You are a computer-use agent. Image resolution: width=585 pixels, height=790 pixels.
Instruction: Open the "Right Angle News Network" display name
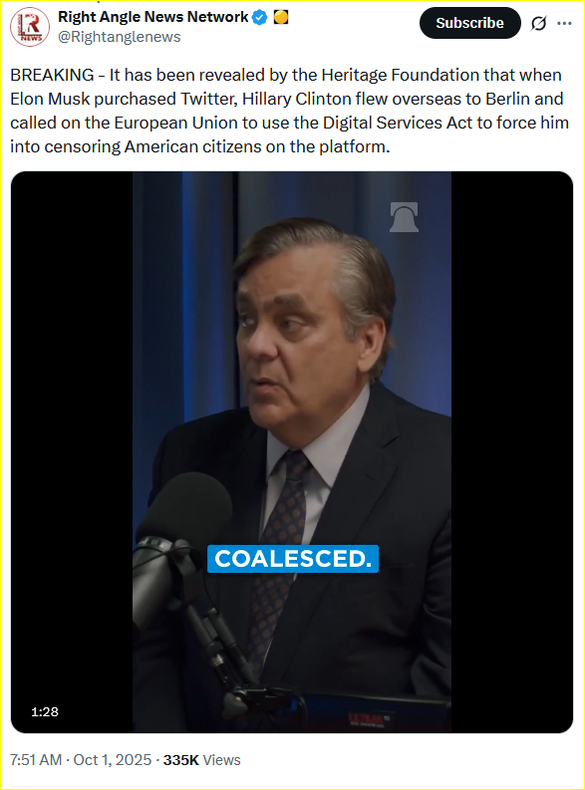[x=153, y=17]
